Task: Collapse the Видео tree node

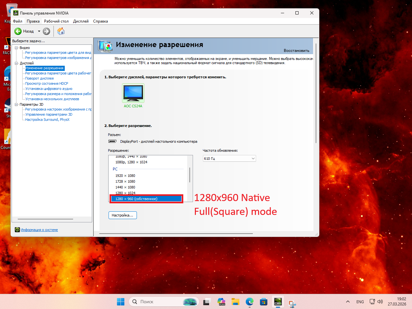Action: click(x=16, y=48)
